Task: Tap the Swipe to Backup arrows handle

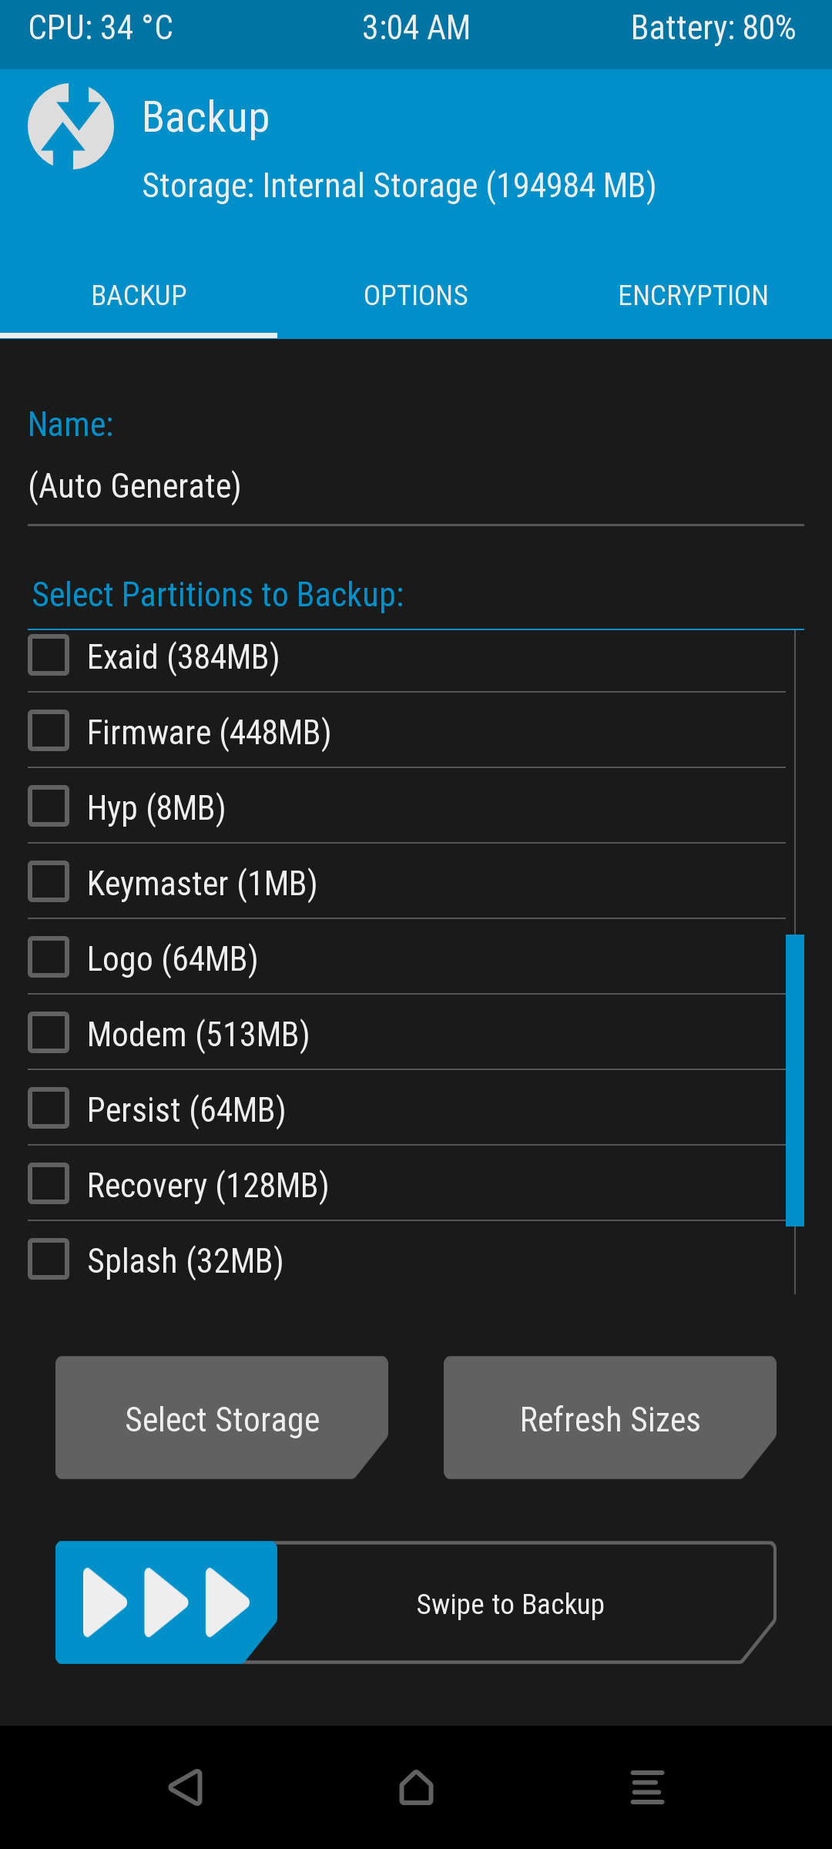Action: point(166,1602)
